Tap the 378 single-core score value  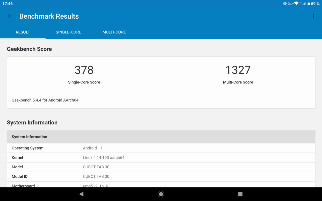[x=84, y=70]
